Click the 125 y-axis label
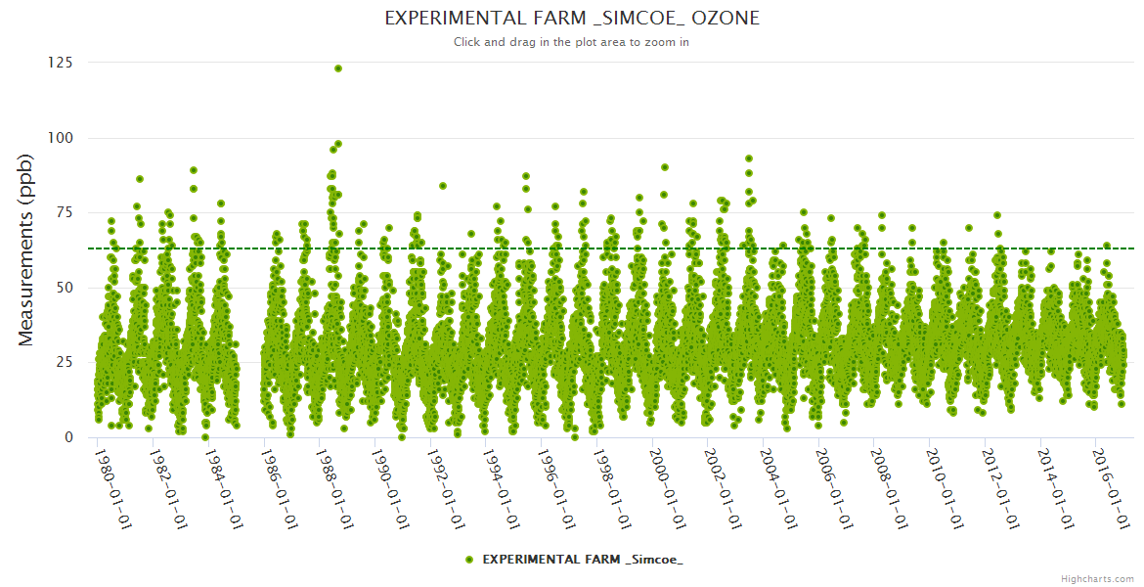This screenshot has width=1144, height=587. click(x=60, y=63)
